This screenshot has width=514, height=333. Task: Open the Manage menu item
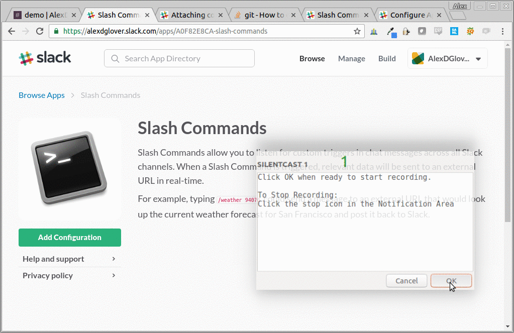[351, 58]
